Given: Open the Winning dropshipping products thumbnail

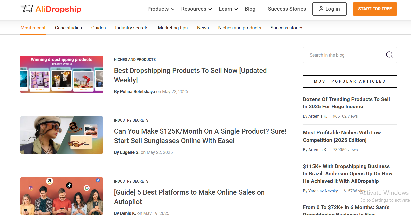Looking at the screenshot, I should 62,74.
